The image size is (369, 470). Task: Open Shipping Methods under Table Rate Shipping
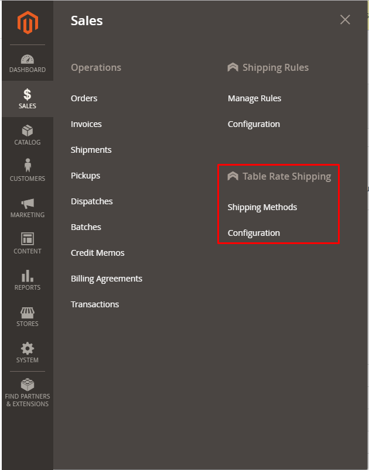pyautogui.click(x=262, y=207)
